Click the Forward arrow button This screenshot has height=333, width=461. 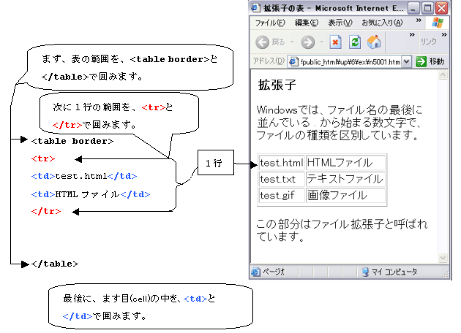pos(307,42)
